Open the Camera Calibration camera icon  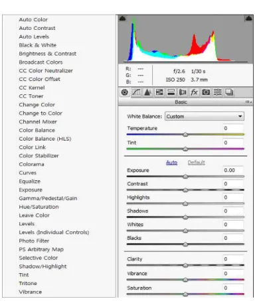tap(206, 92)
